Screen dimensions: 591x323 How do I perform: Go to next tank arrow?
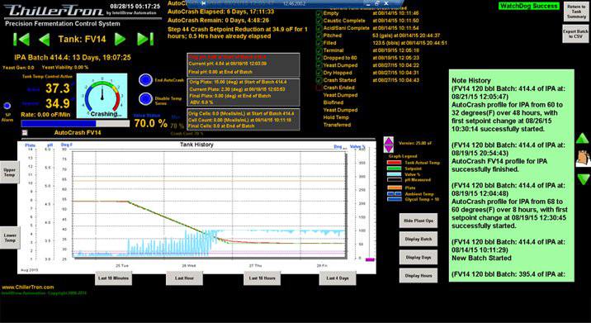120,39
